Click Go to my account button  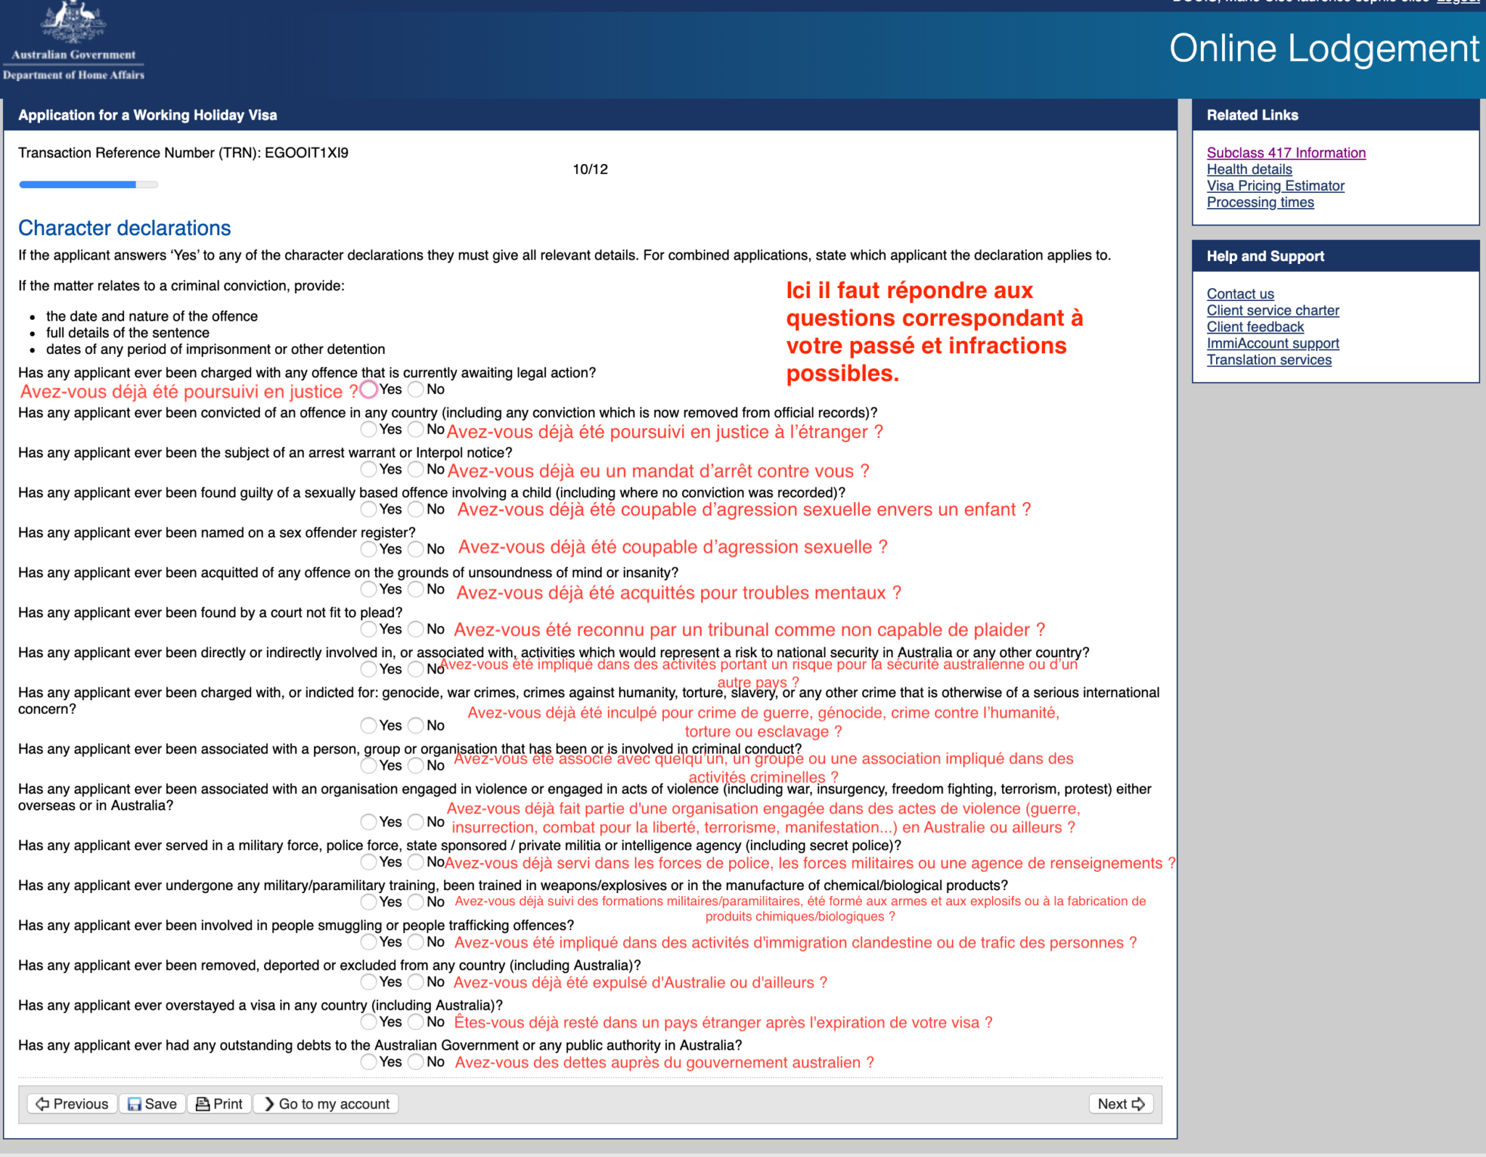[326, 1103]
